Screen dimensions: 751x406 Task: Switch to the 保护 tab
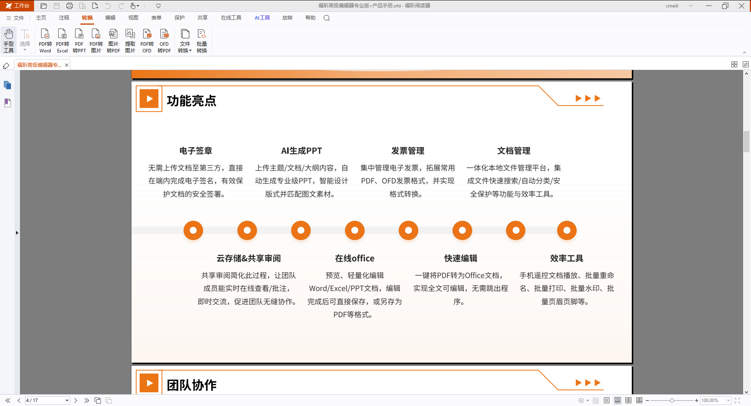click(x=180, y=18)
